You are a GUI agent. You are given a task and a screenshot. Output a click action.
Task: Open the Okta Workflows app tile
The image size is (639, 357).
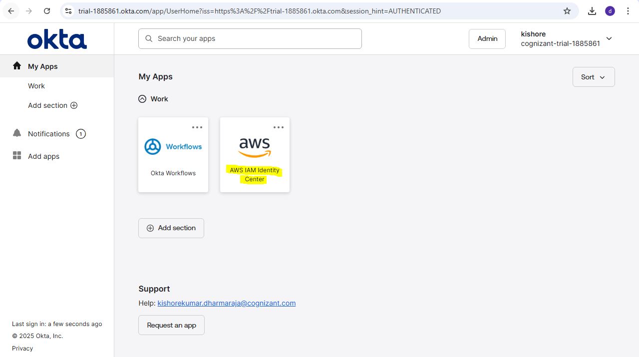pyautogui.click(x=173, y=155)
